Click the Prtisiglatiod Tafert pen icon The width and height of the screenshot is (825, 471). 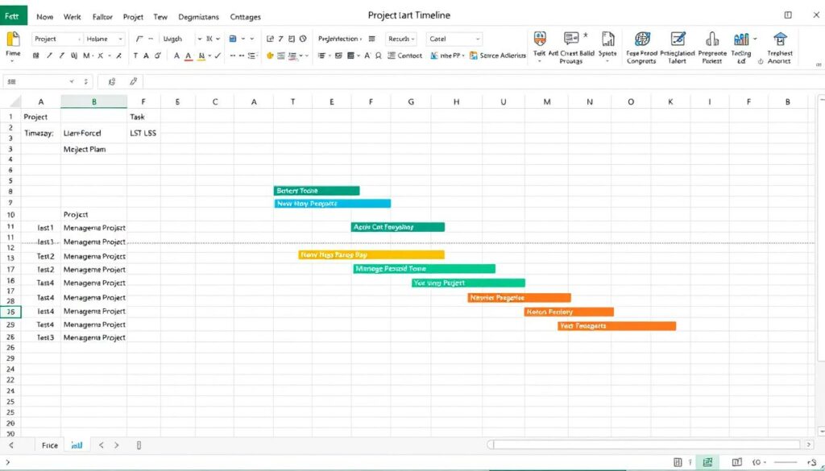(678, 39)
